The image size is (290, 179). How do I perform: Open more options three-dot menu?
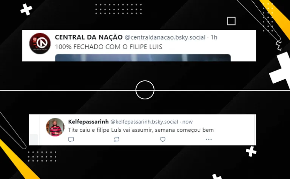pos(208,139)
